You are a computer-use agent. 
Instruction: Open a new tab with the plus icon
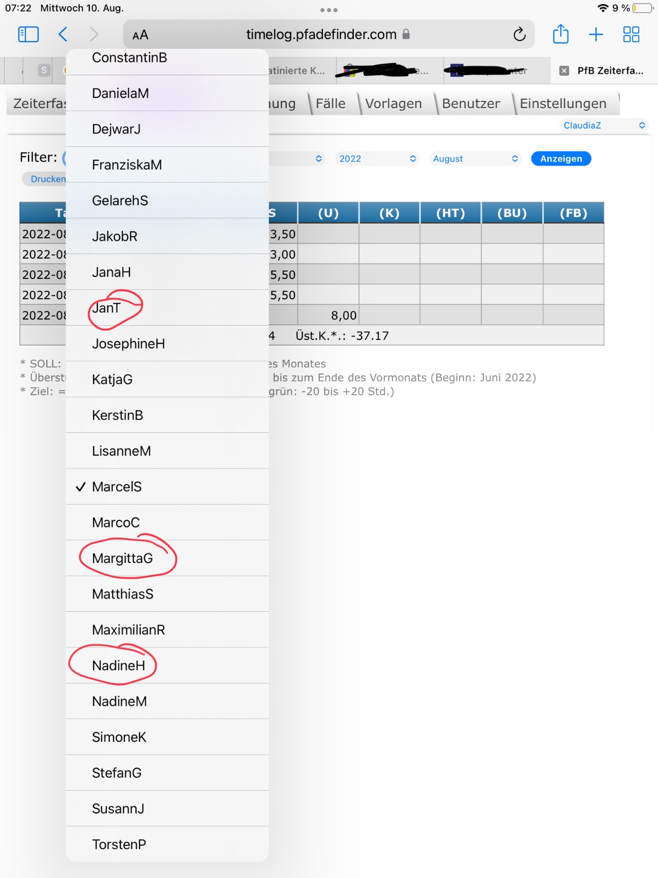point(596,35)
